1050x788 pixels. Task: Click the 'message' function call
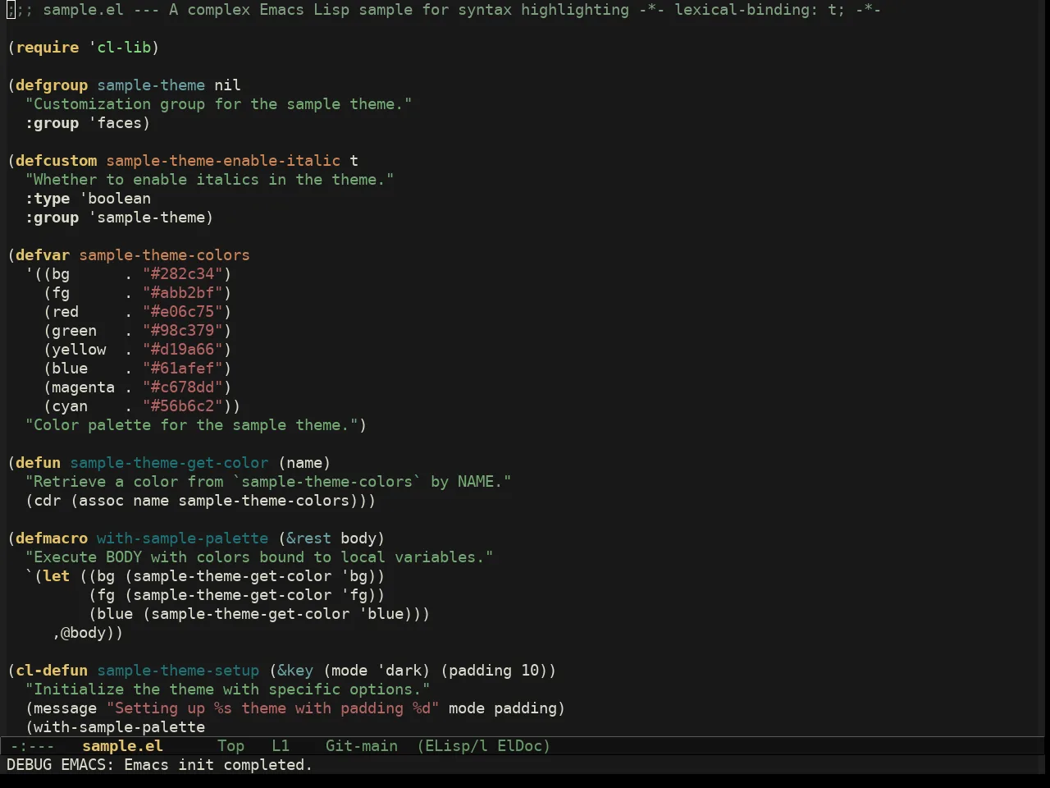tap(65, 708)
